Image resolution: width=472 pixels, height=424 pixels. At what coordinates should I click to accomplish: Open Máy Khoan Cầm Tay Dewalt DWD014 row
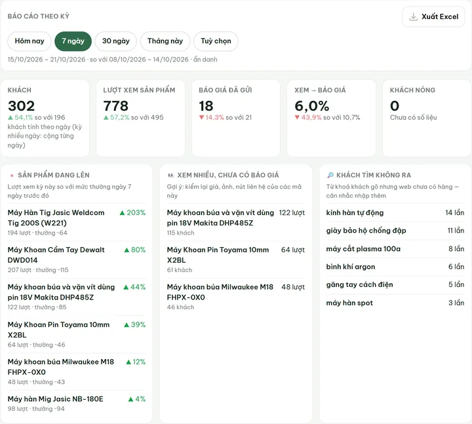[x=77, y=260]
